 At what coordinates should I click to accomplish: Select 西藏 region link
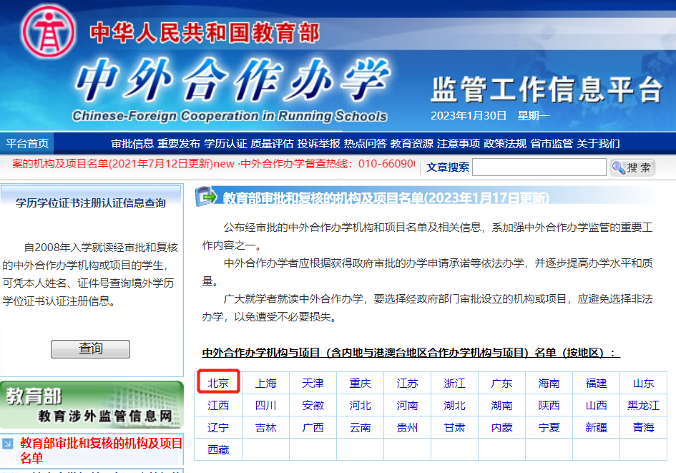(218, 449)
